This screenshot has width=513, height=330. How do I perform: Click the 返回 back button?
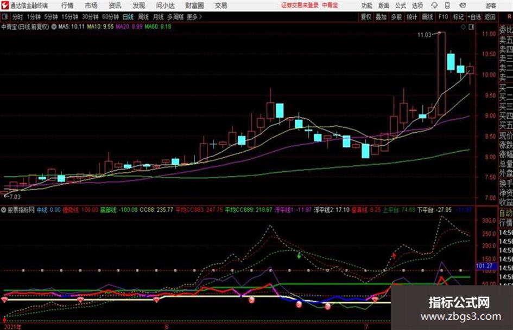click(490, 17)
